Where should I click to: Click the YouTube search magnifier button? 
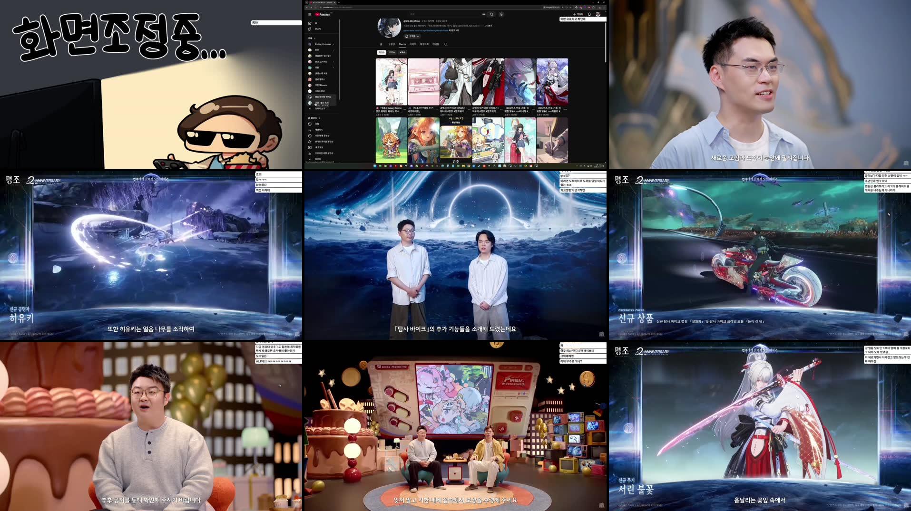[491, 14]
